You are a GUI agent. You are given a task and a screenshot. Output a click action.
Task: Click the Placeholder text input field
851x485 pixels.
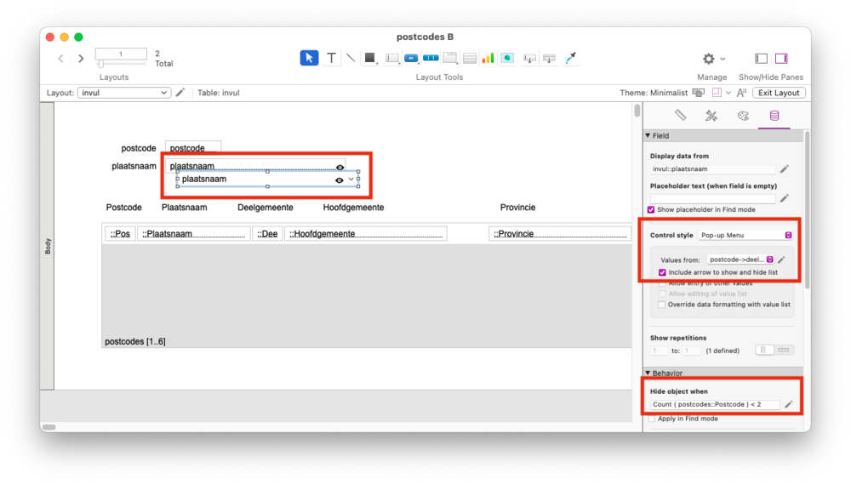point(712,198)
